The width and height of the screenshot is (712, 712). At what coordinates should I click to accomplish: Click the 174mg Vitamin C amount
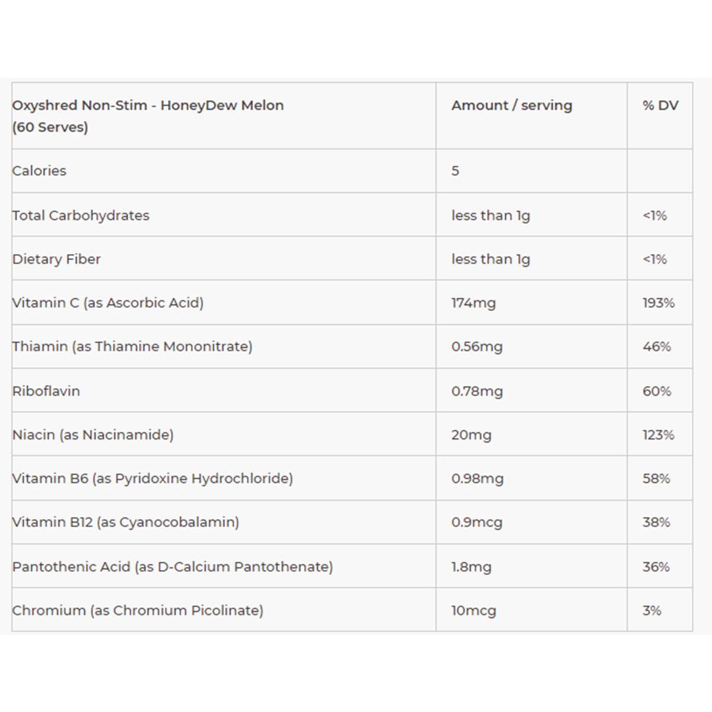473,303
